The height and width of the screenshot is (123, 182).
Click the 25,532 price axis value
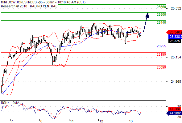(176, 8)
